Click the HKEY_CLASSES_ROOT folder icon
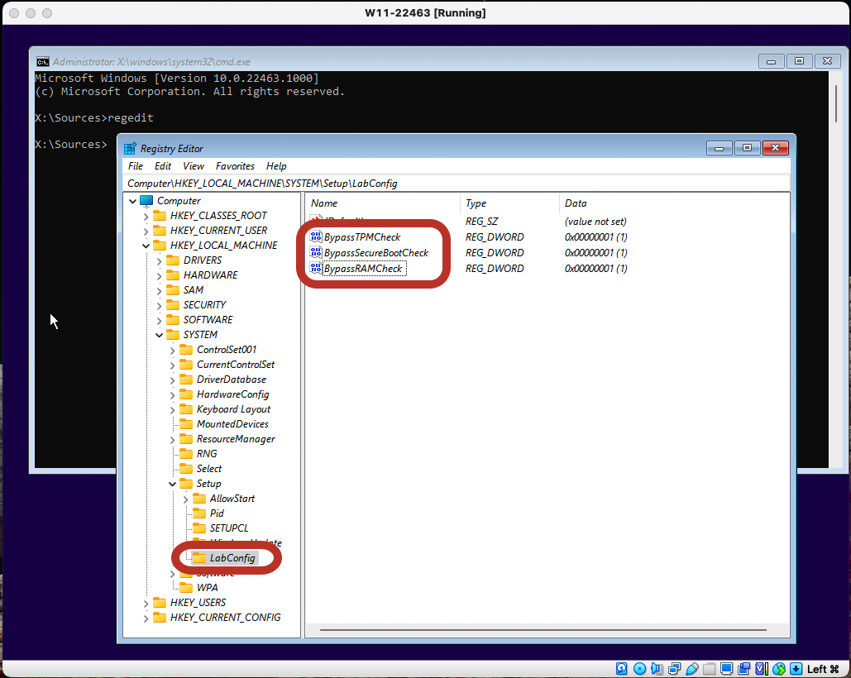Viewport: 851px width, 678px height. pyautogui.click(x=160, y=216)
